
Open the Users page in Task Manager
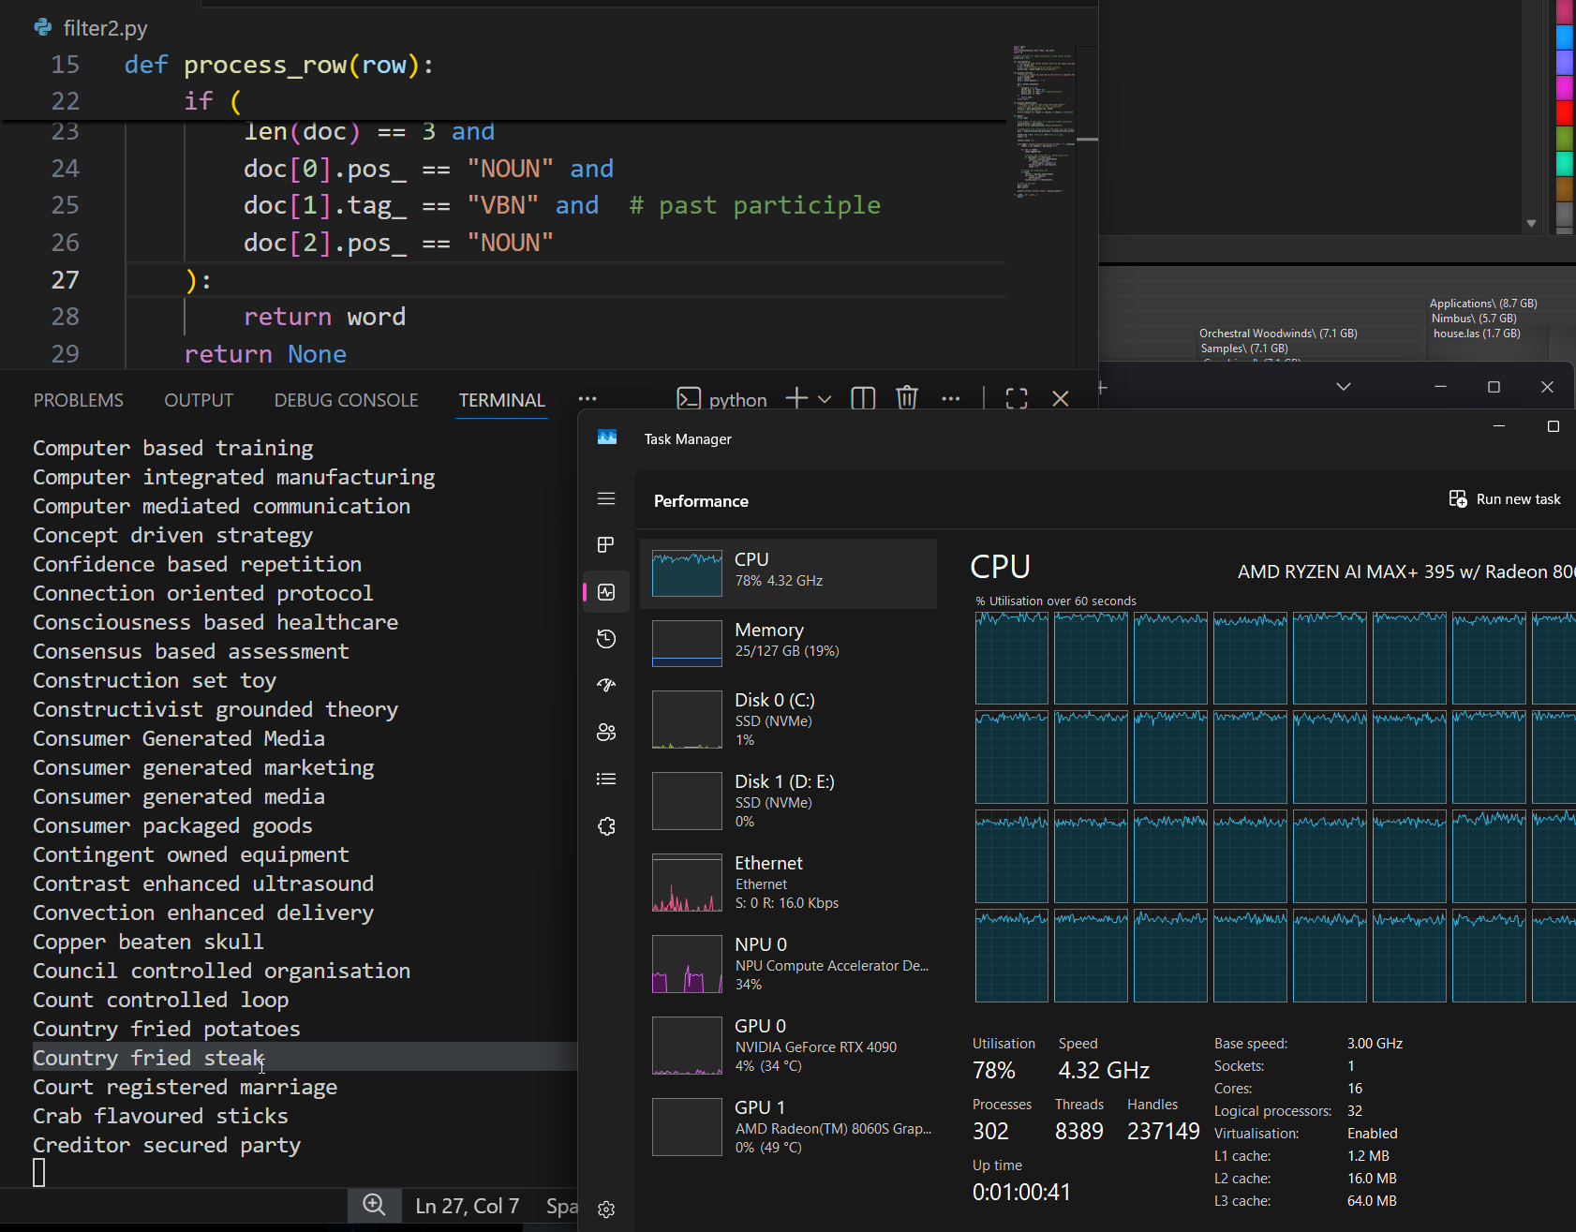606,733
